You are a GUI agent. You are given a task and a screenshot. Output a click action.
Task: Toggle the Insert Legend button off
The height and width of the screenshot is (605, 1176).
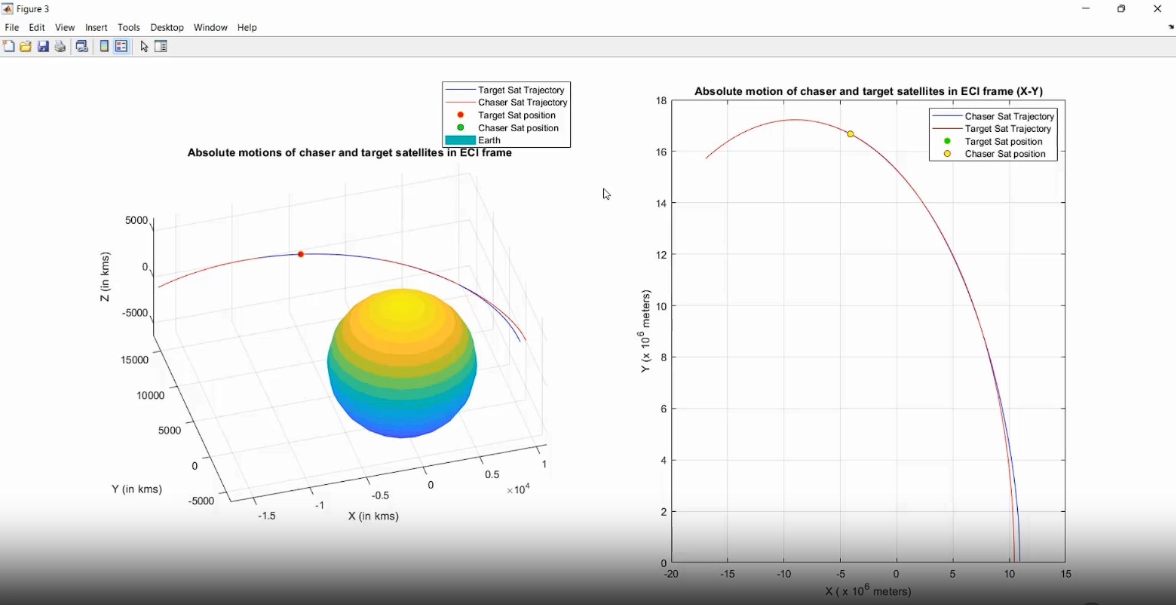coord(122,47)
